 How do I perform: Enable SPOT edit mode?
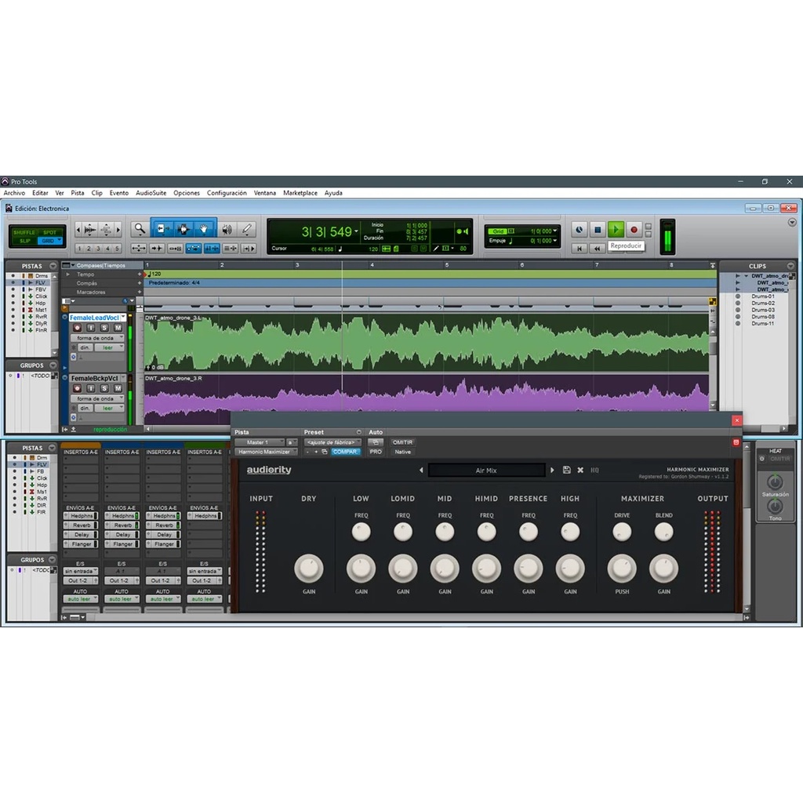click(49, 232)
